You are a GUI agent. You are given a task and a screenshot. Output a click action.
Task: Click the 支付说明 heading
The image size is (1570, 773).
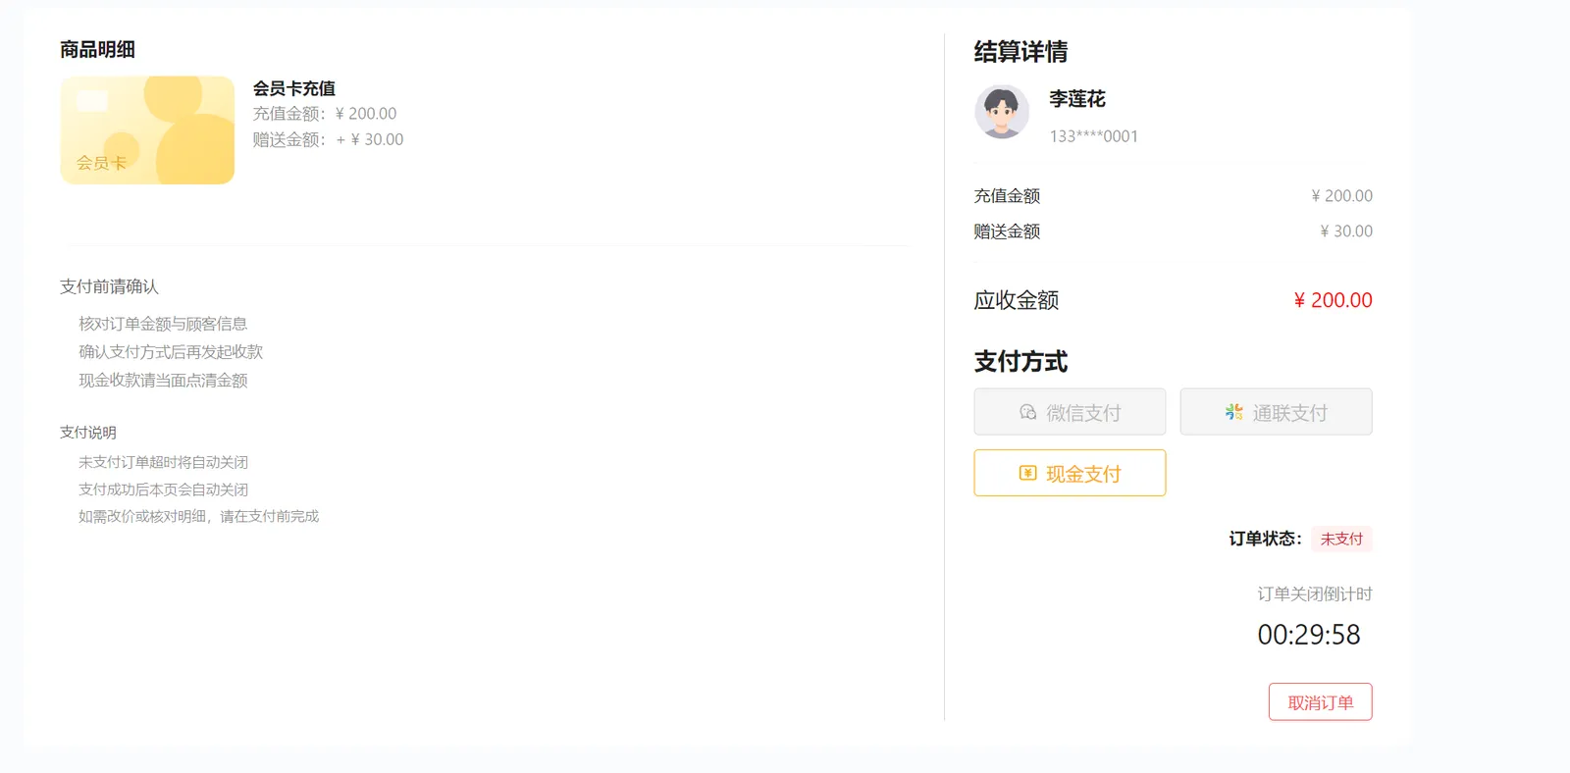pyautogui.click(x=88, y=433)
